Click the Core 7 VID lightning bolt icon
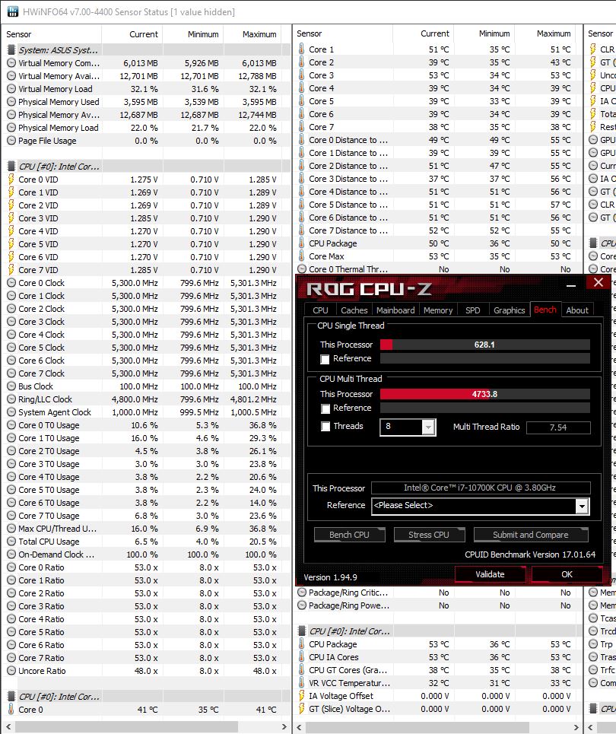 (x=11, y=270)
